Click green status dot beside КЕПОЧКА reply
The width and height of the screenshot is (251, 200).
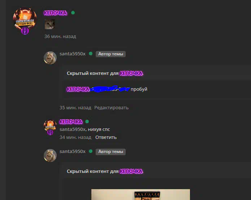click(x=87, y=122)
